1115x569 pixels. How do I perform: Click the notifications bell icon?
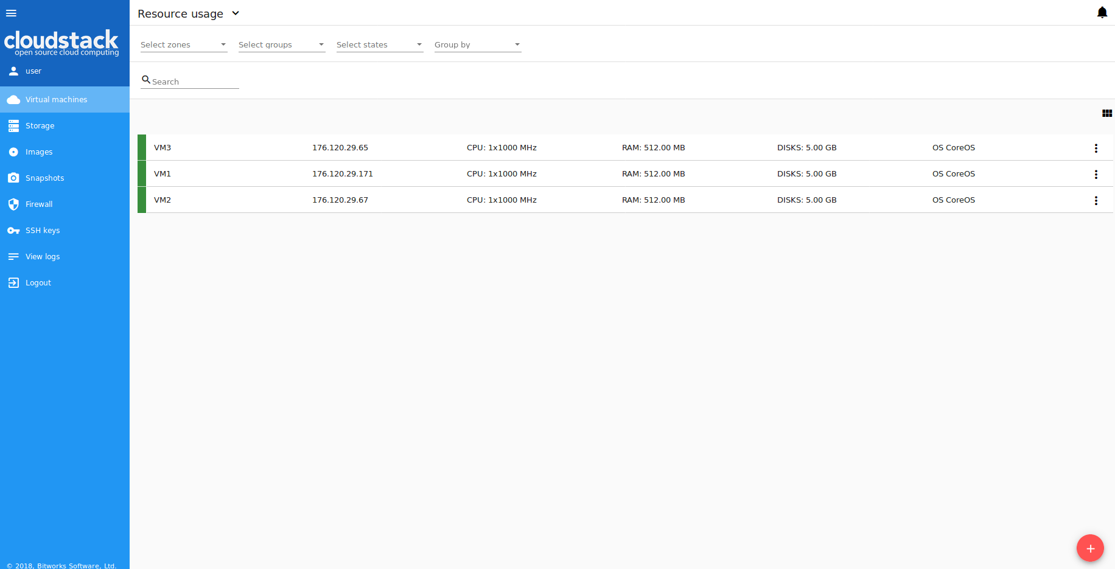coord(1102,13)
